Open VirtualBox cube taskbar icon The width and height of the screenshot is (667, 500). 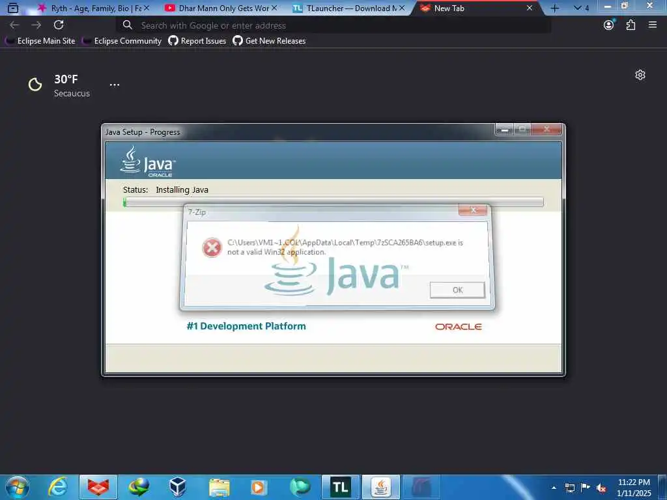coord(177,487)
